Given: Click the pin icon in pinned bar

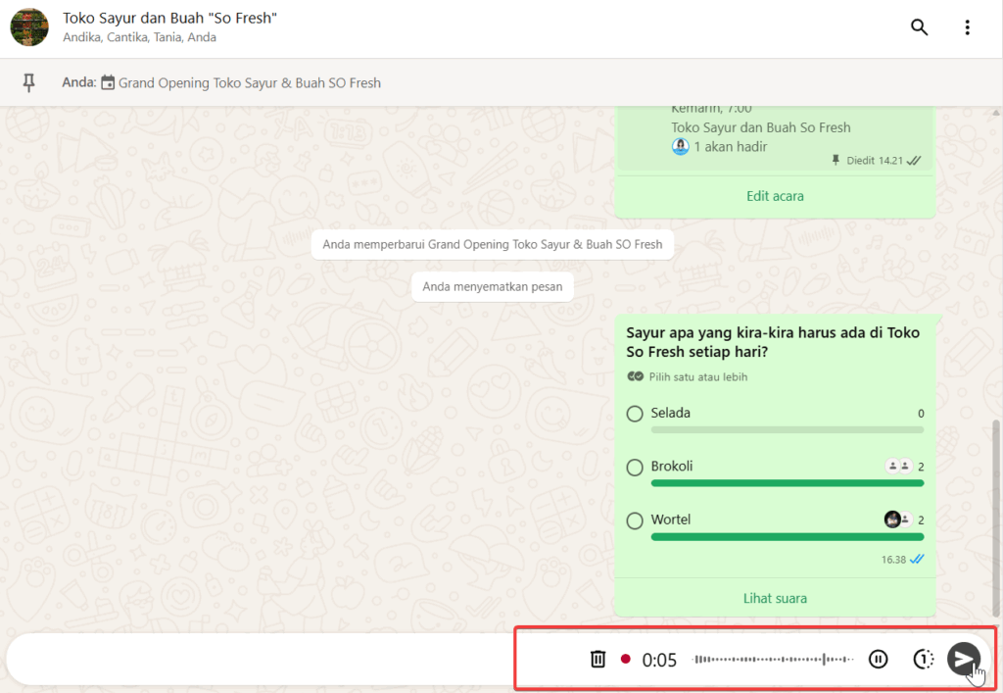Looking at the screenshot, I should pyautogui.click(x=29, y=83).
